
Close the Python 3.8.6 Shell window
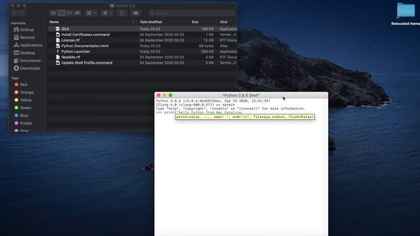click(x=159, y=95)
